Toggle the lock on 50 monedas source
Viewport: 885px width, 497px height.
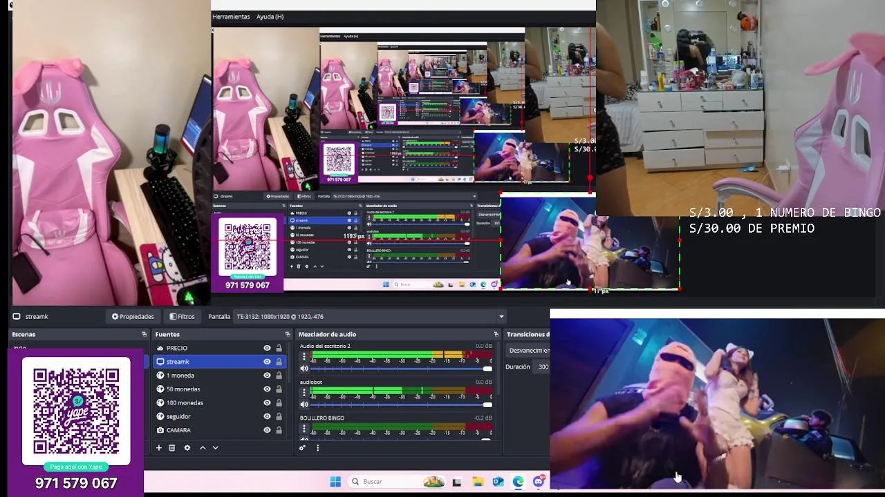click(x=279, y=389)
